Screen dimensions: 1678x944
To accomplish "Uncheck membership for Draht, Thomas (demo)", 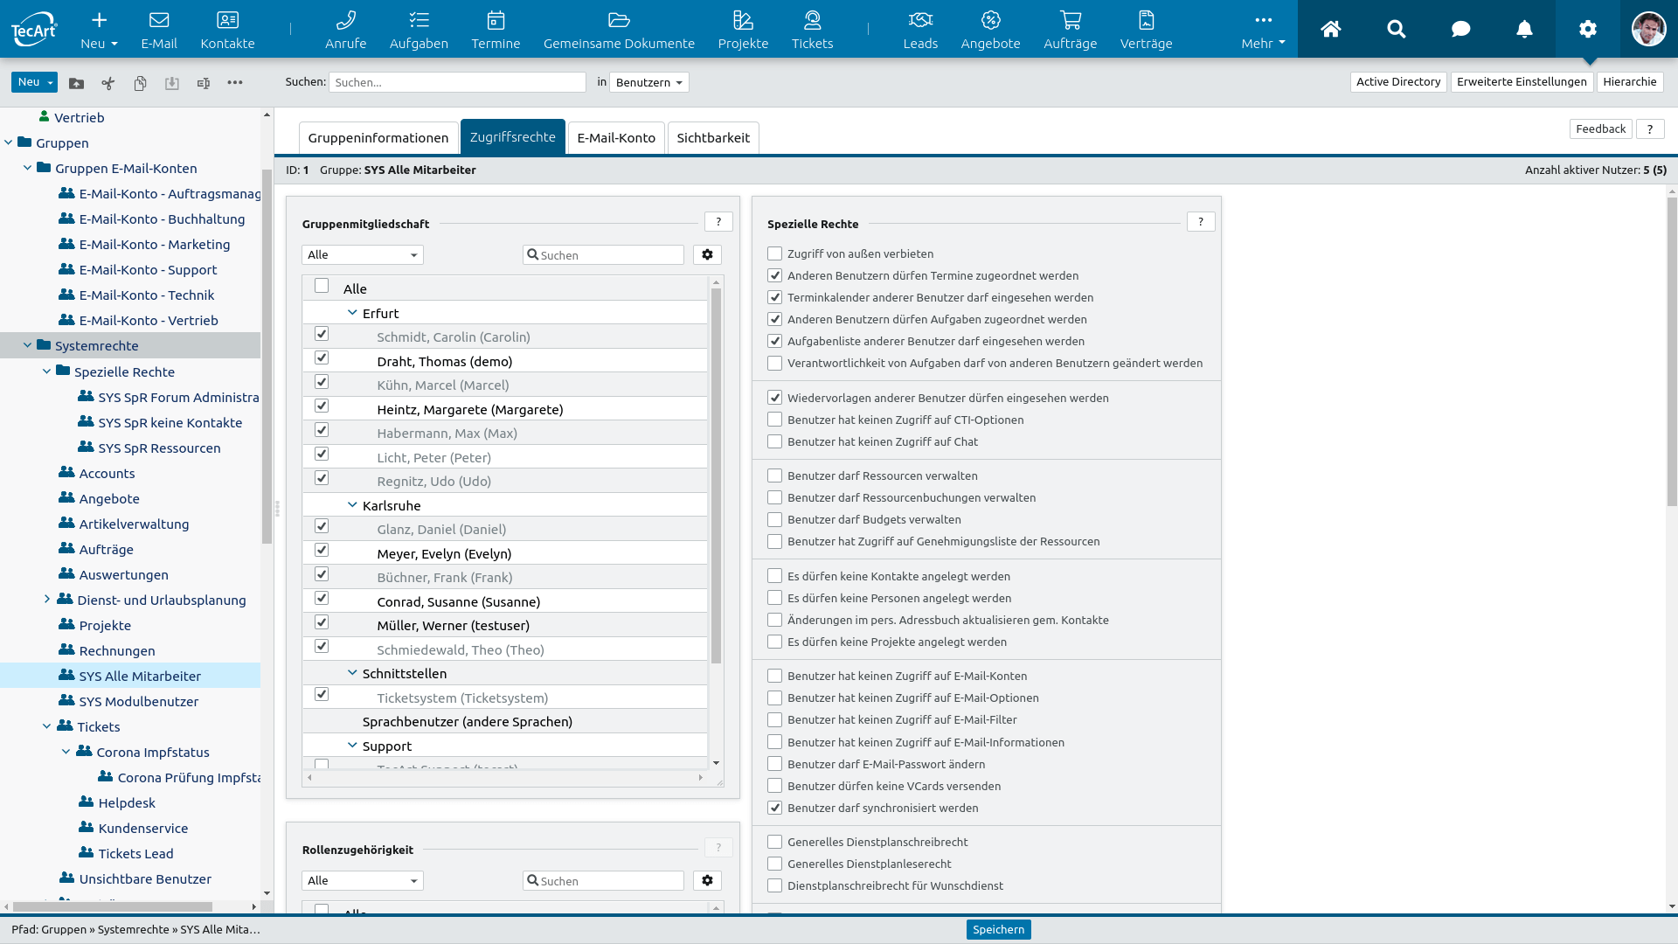I will [x=322, y=358].
